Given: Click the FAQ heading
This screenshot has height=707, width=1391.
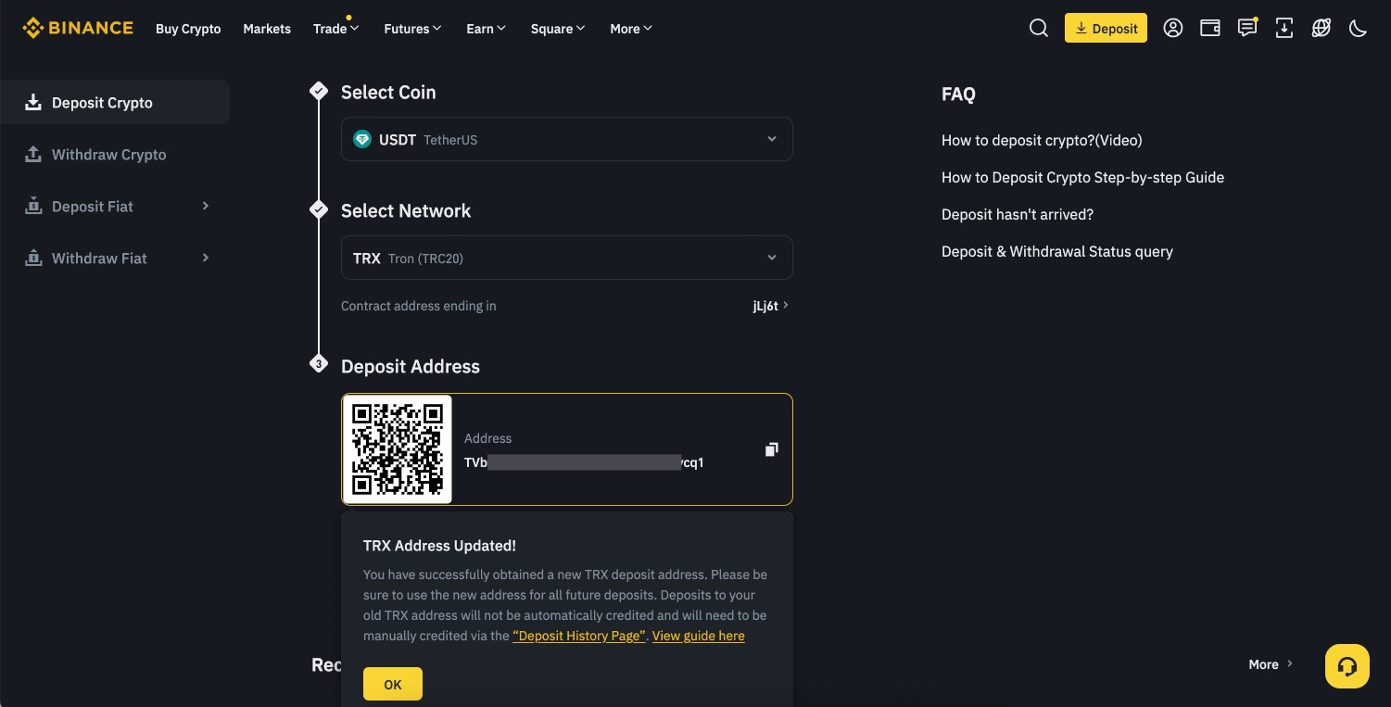Looking at the screenshot, I should point(958,94).
